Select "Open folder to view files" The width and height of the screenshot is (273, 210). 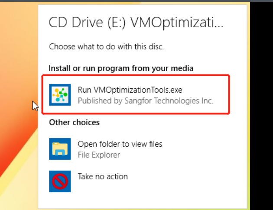120,144
